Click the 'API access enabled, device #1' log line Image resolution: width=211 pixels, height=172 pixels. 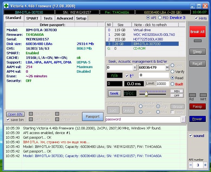47,133
